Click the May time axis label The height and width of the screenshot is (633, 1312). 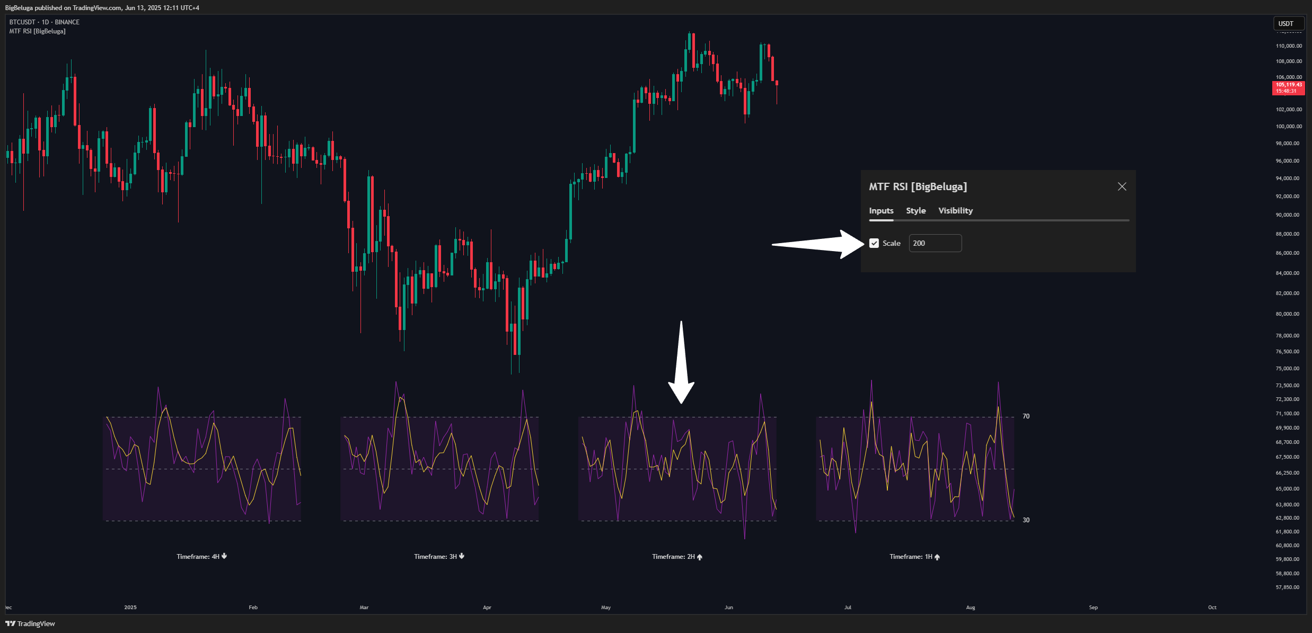(x=606, y=608)
